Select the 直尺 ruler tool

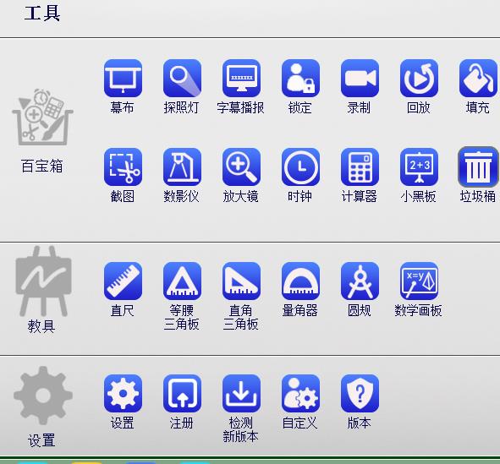click(x=123, y=281)
